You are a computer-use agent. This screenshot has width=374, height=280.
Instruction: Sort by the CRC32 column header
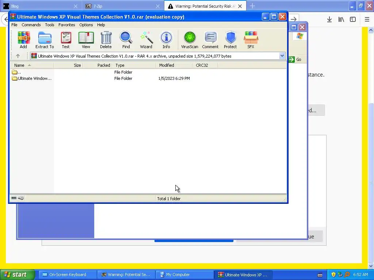point(205,65)
